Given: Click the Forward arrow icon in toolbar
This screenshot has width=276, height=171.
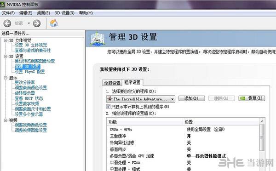Looking at the screenshot, I should click(x=37, y=23).
